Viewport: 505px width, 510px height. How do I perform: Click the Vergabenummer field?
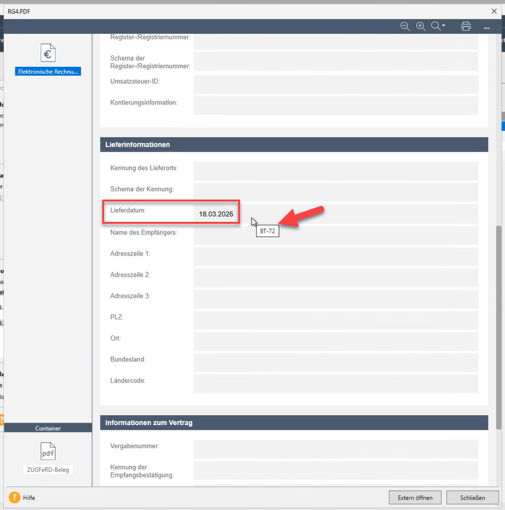tap(336, 449)
